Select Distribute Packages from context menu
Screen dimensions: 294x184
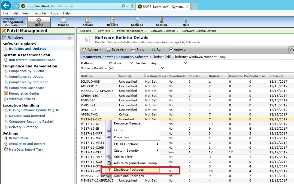tap(133, 170)
